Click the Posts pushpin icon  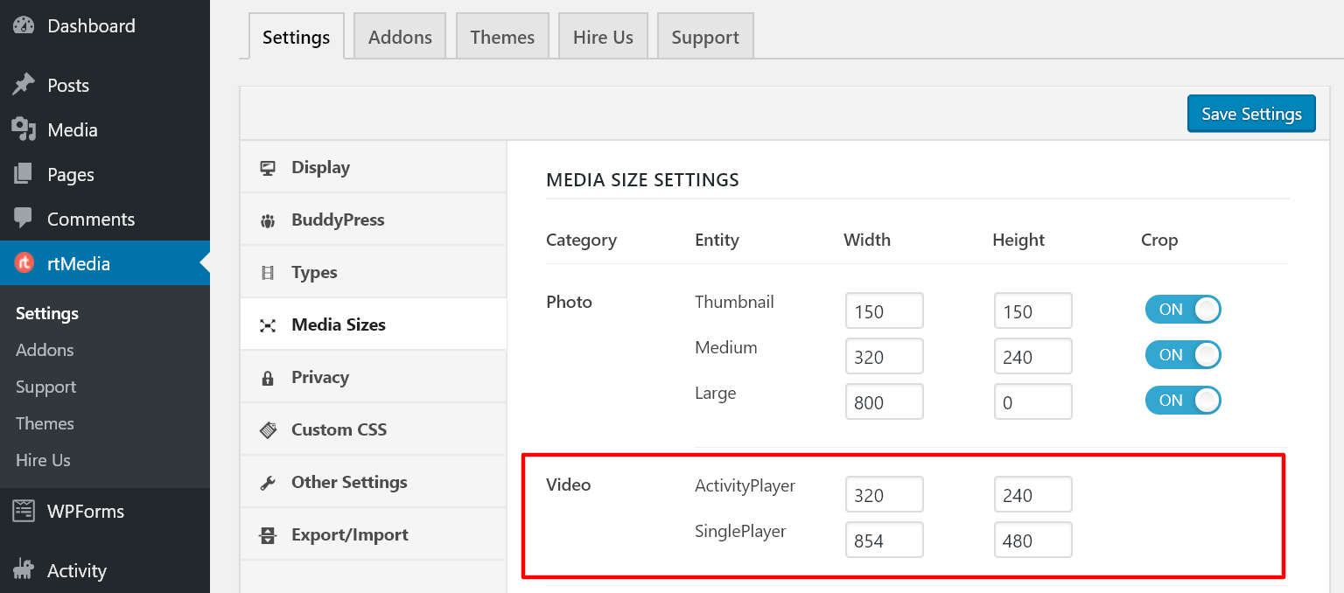point(24,84)
